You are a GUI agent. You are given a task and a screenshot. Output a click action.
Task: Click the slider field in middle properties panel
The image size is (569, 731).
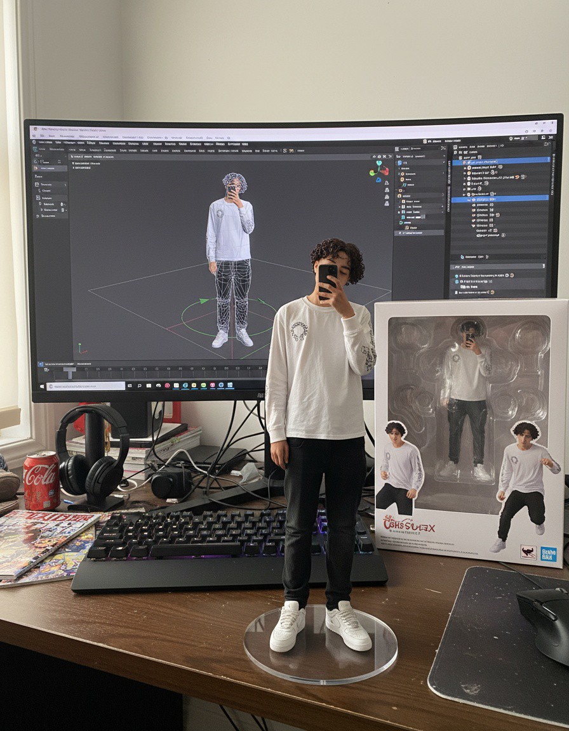[x=415, y=216]
